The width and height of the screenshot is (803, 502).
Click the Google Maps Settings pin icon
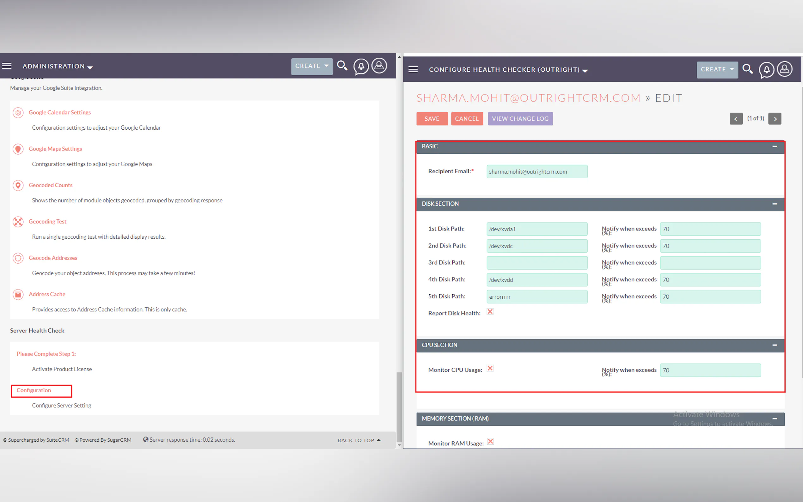[18, 149]
